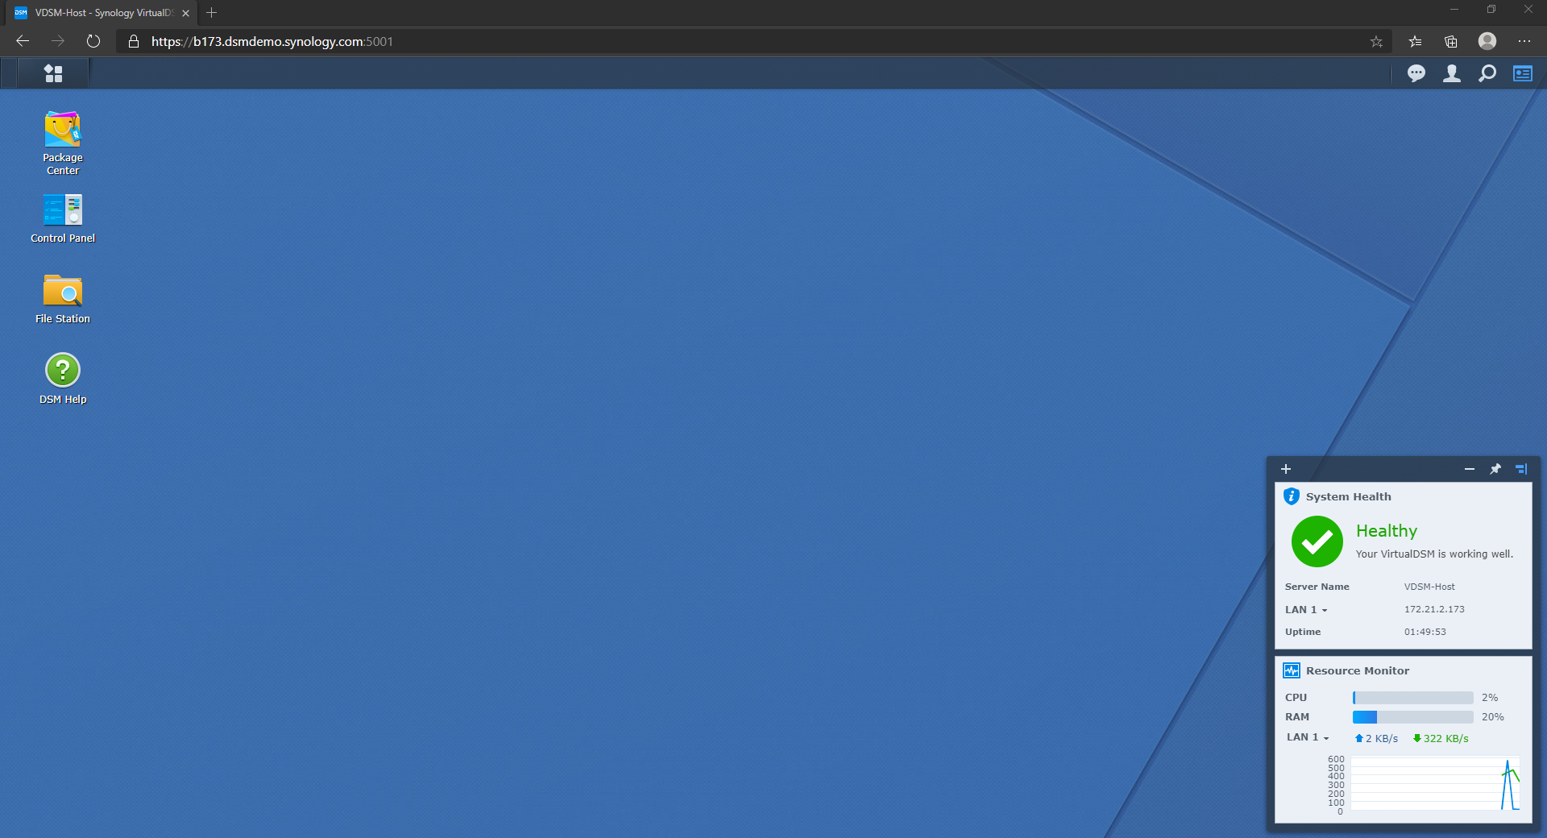Viewport: 1547px width, 838px height.
Task: Click the CPU 2% value
Action: 1490,698
